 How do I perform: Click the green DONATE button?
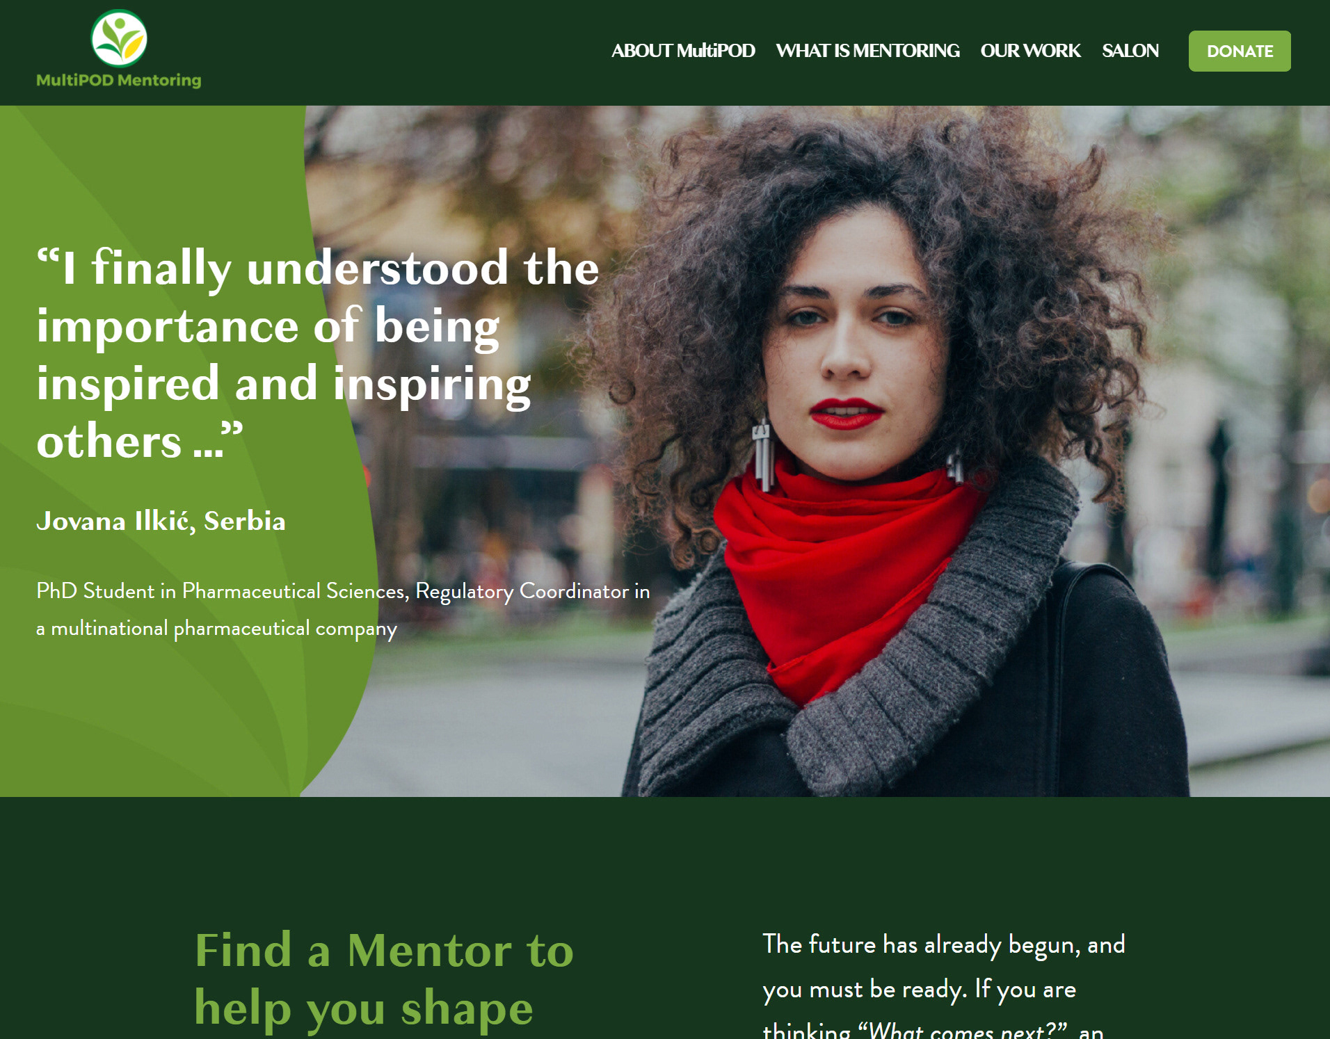[x=1240, y=51]
